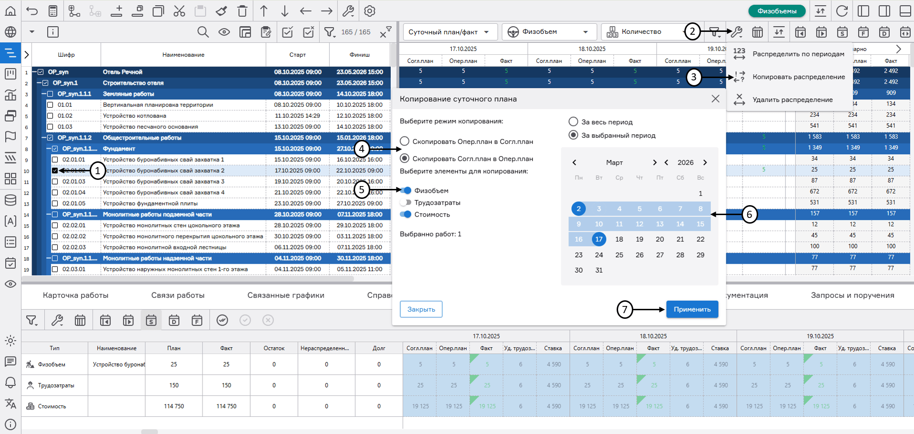
Task: Collapse the OP_syn.1.1.1 Земляные работы group
Action: (42, 94)
